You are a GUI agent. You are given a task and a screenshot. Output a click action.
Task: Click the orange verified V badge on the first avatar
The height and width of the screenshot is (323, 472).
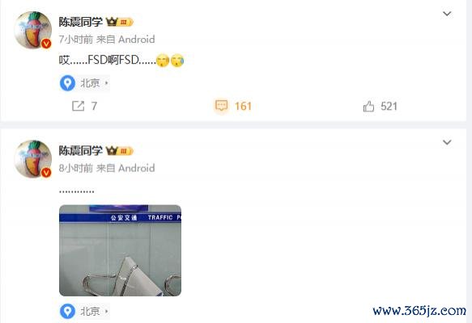(46, 44)
